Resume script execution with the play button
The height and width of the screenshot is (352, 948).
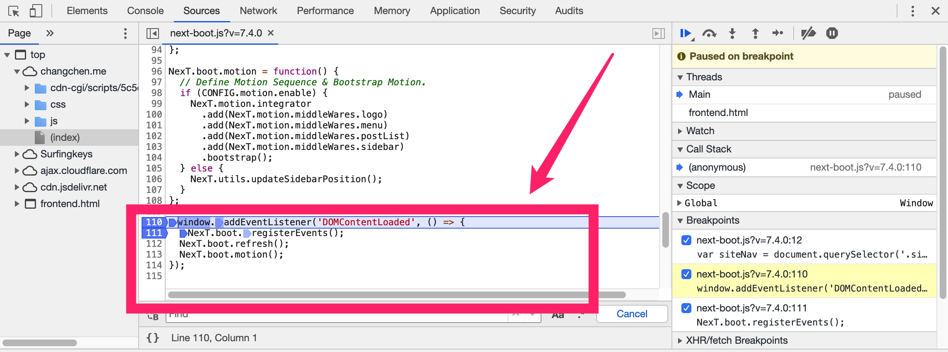click(x=686, y=34)
